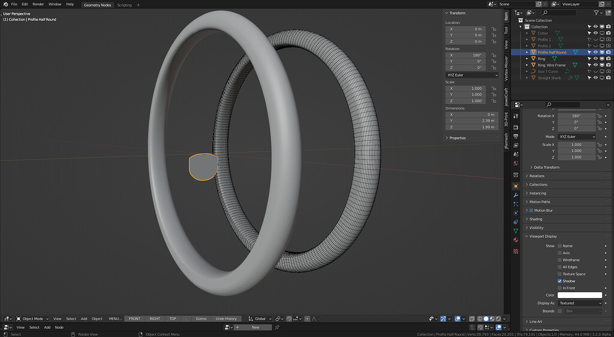The width and height of the screenshot is (614, 337).
Task: Click the Dimensions Y 2.39 m field
Action: point(472,121)
